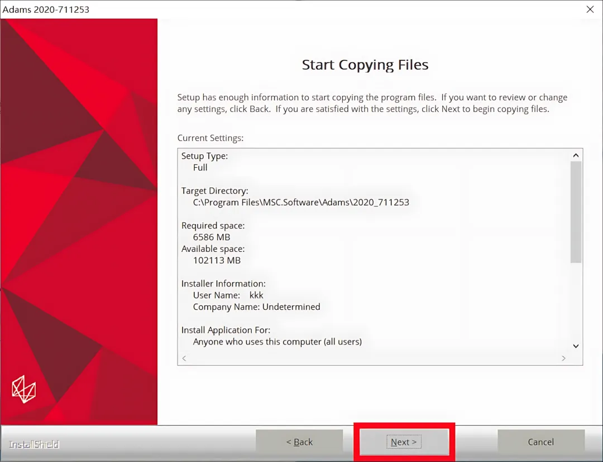Click the 'Target Directory:' label
This screenshot has width=603, height=462.
(x=214, y=191)
